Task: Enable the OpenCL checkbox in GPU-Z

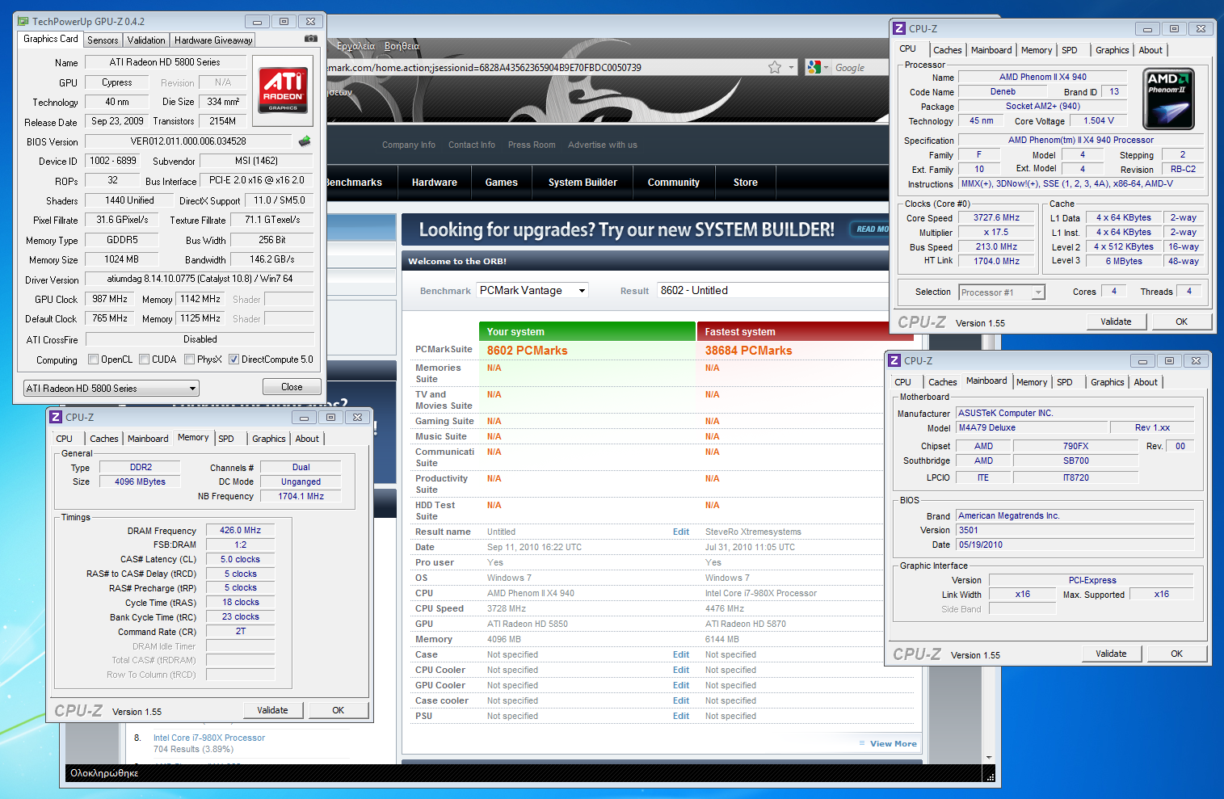Action: click(x=93, y=360)
